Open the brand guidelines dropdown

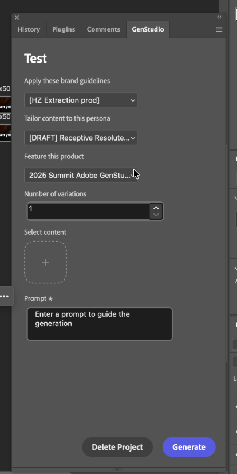(x=81, y=100)
